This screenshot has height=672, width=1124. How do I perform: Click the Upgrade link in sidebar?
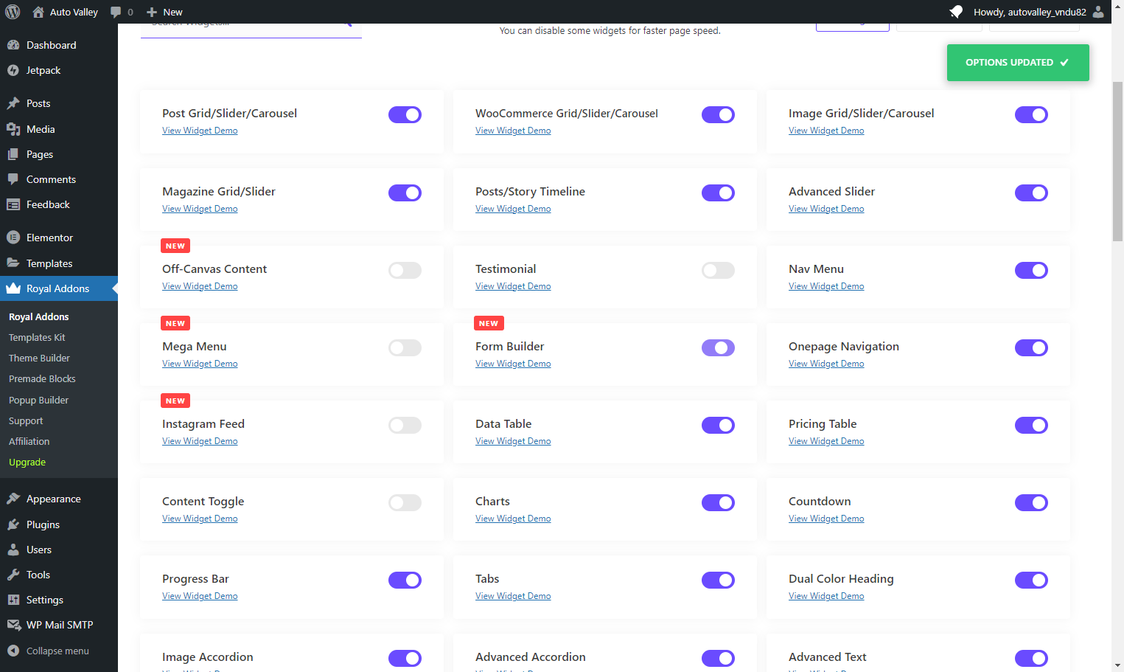pos(27,462)
